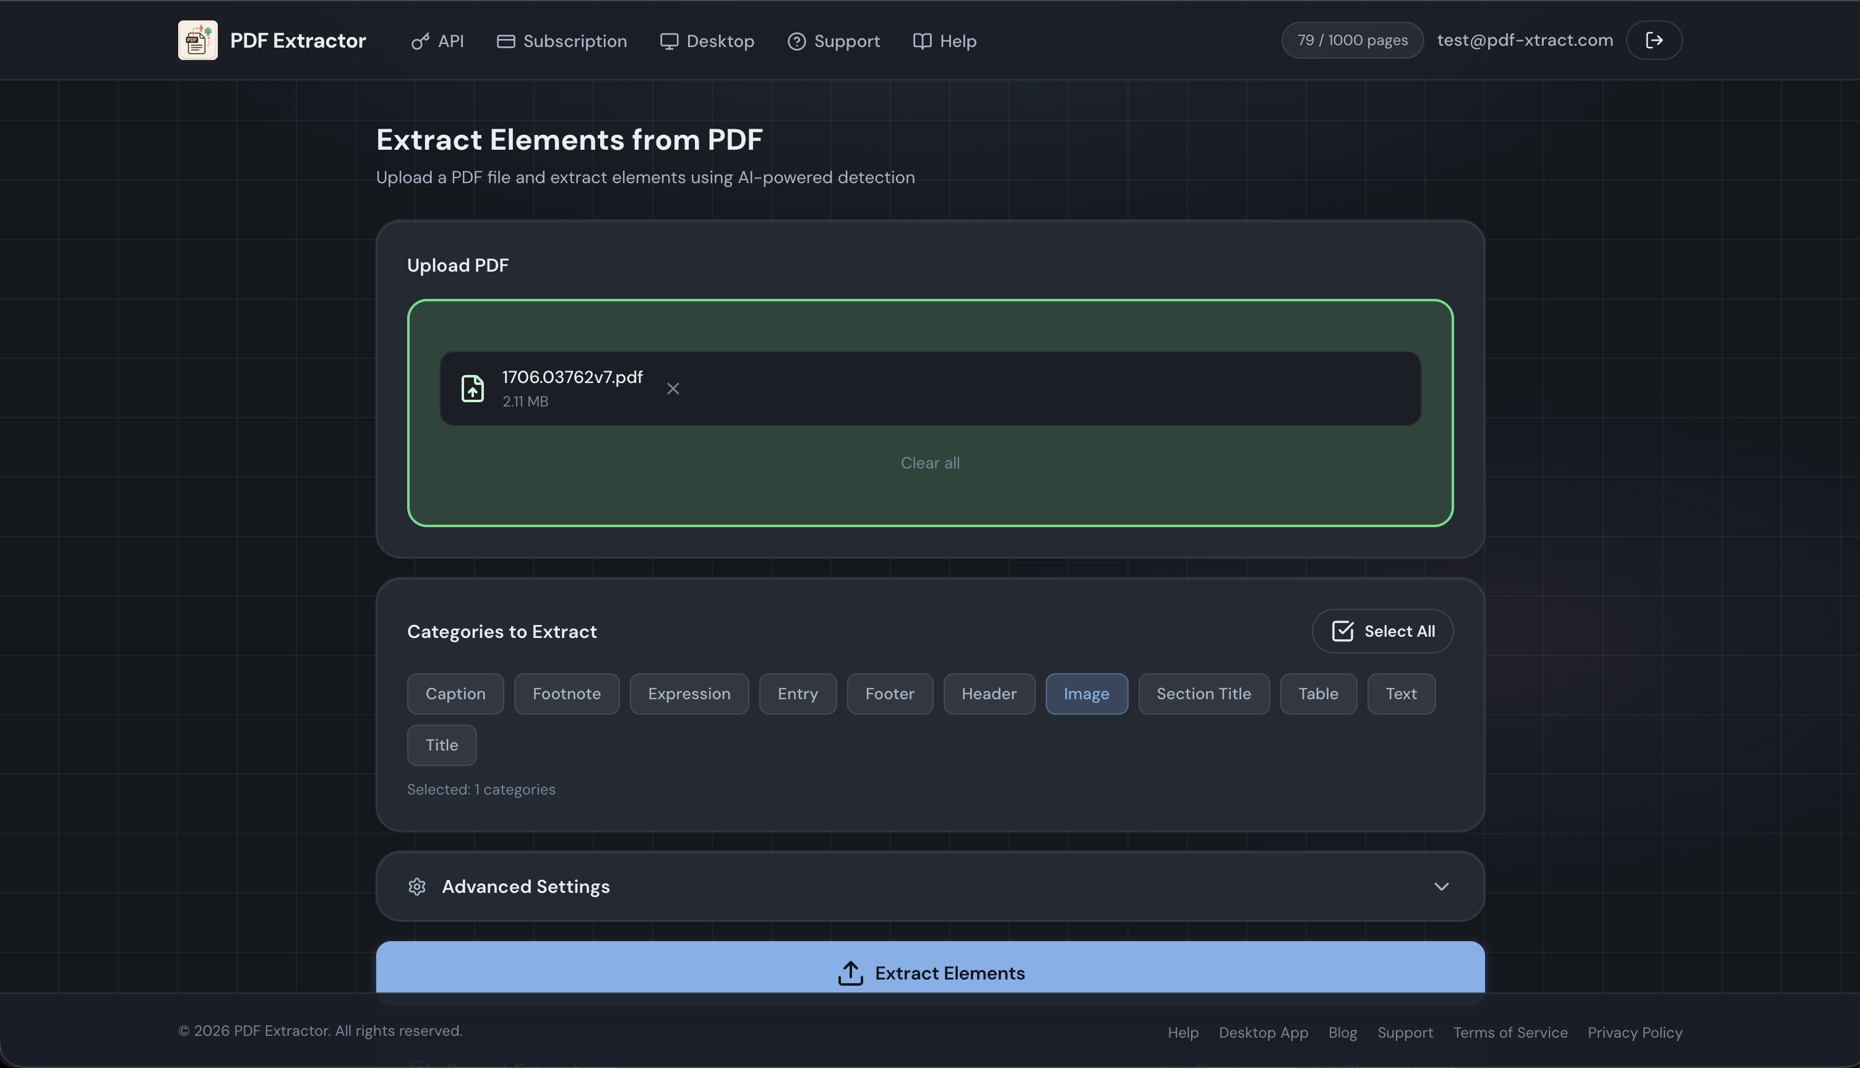Open Blog link in footer
This screenshot has height=1068, width=1860.
(1342, 1033)
